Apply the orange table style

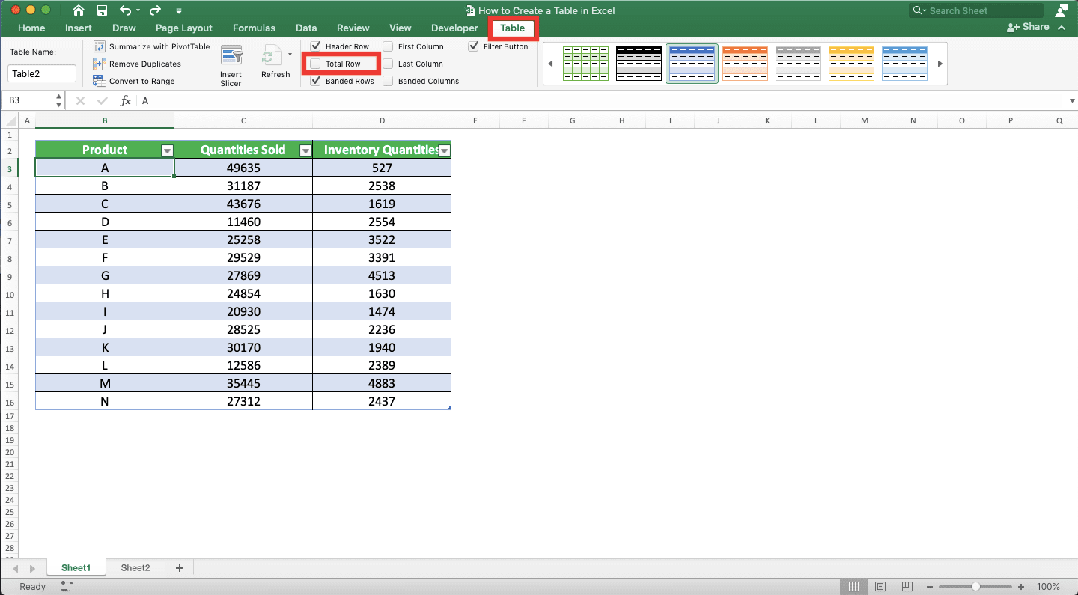tap(745, 64)
